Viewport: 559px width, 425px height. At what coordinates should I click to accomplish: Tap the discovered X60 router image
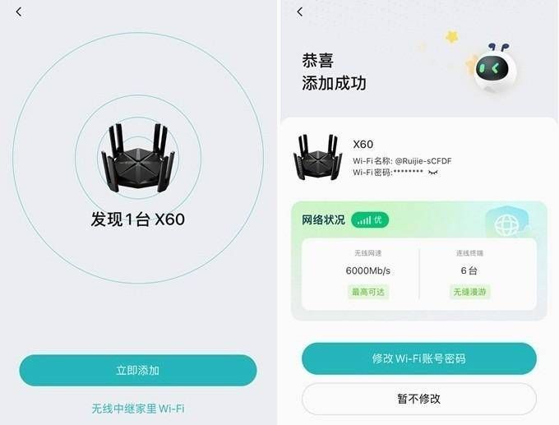pyautogui.click(x=138, y=158)
